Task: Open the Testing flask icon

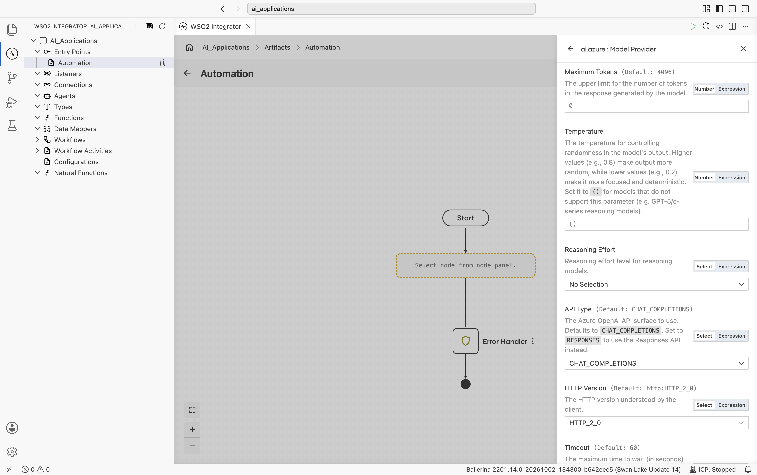Action: click(x=12, y=126)
